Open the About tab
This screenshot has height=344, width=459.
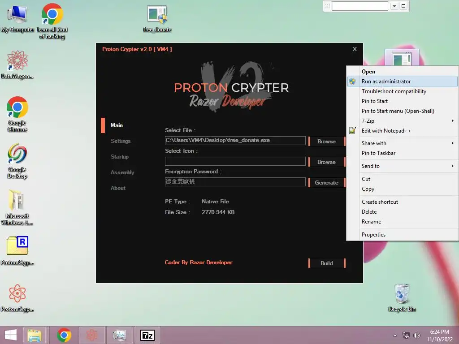(118, 188)
